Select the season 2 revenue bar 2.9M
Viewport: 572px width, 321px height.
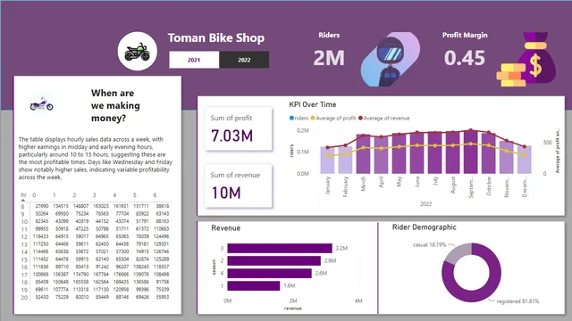274,260
